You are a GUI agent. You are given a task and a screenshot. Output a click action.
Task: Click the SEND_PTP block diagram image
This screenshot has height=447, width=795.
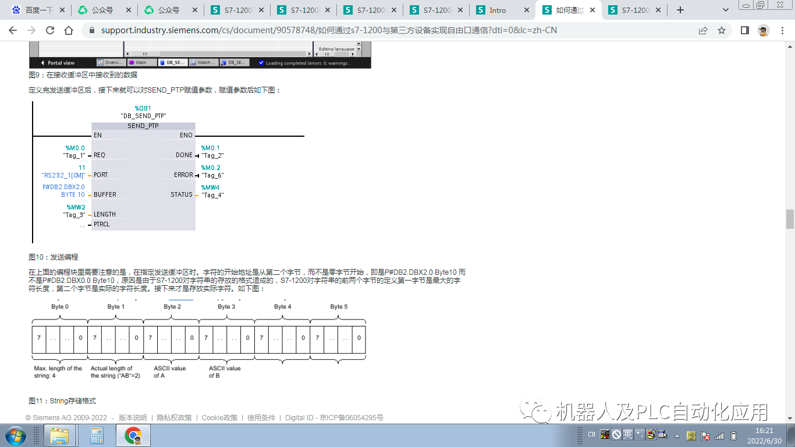point(168,172)
